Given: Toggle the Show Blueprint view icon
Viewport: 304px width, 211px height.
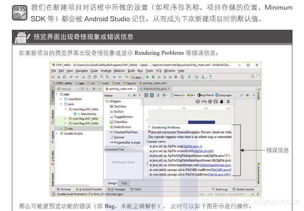Looking at the screenshot, I should (x=152, y=95).
